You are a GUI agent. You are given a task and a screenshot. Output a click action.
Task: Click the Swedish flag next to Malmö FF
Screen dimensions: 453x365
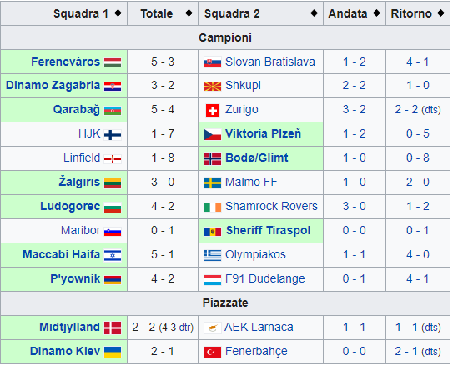coord(213,182)
